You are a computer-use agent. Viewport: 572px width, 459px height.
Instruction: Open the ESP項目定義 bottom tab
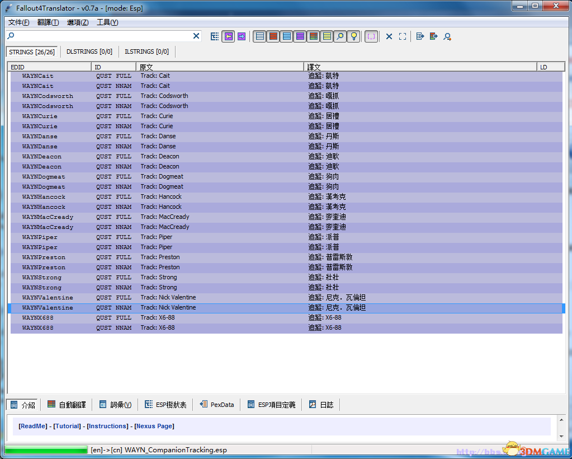point(271,405)
